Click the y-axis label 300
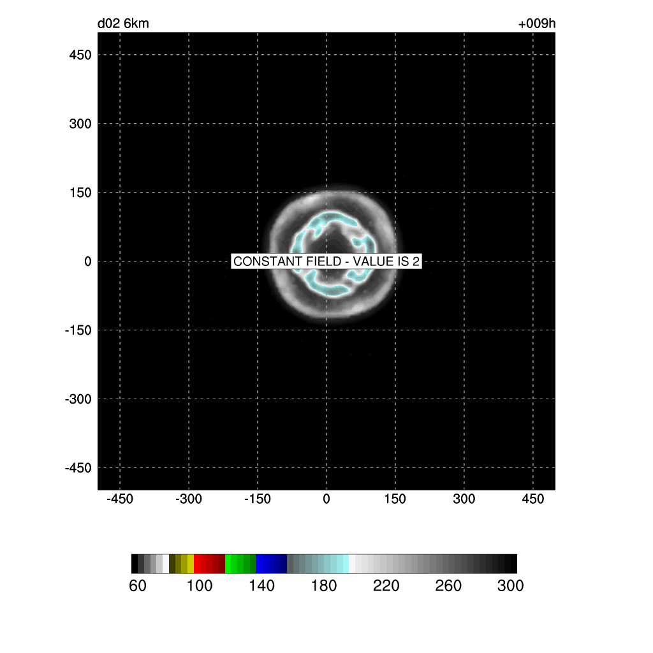Image resolution: width=653 pixels, height=653 pixels. pyautogui.click(x=80, y=124)
